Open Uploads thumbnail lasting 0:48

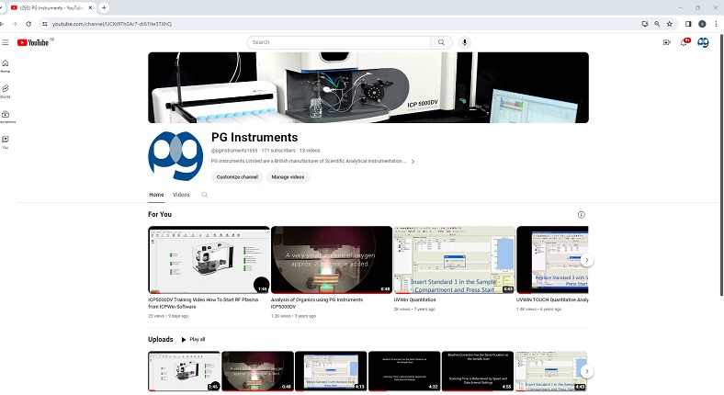click(257, 371)
